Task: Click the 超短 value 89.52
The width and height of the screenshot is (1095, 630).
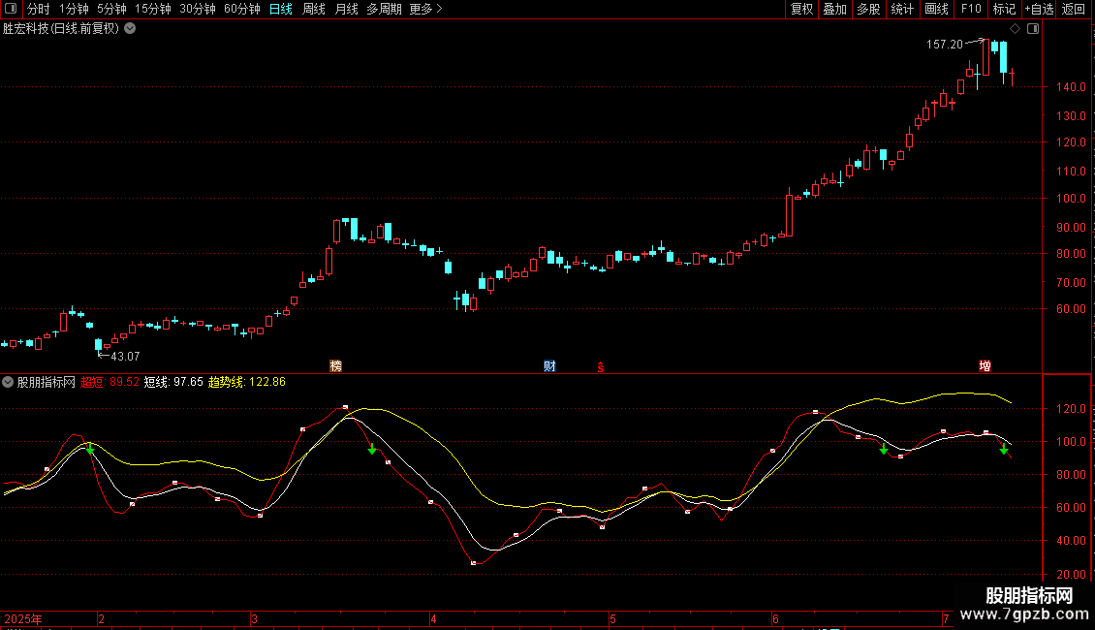Action: tap(124, 382)
